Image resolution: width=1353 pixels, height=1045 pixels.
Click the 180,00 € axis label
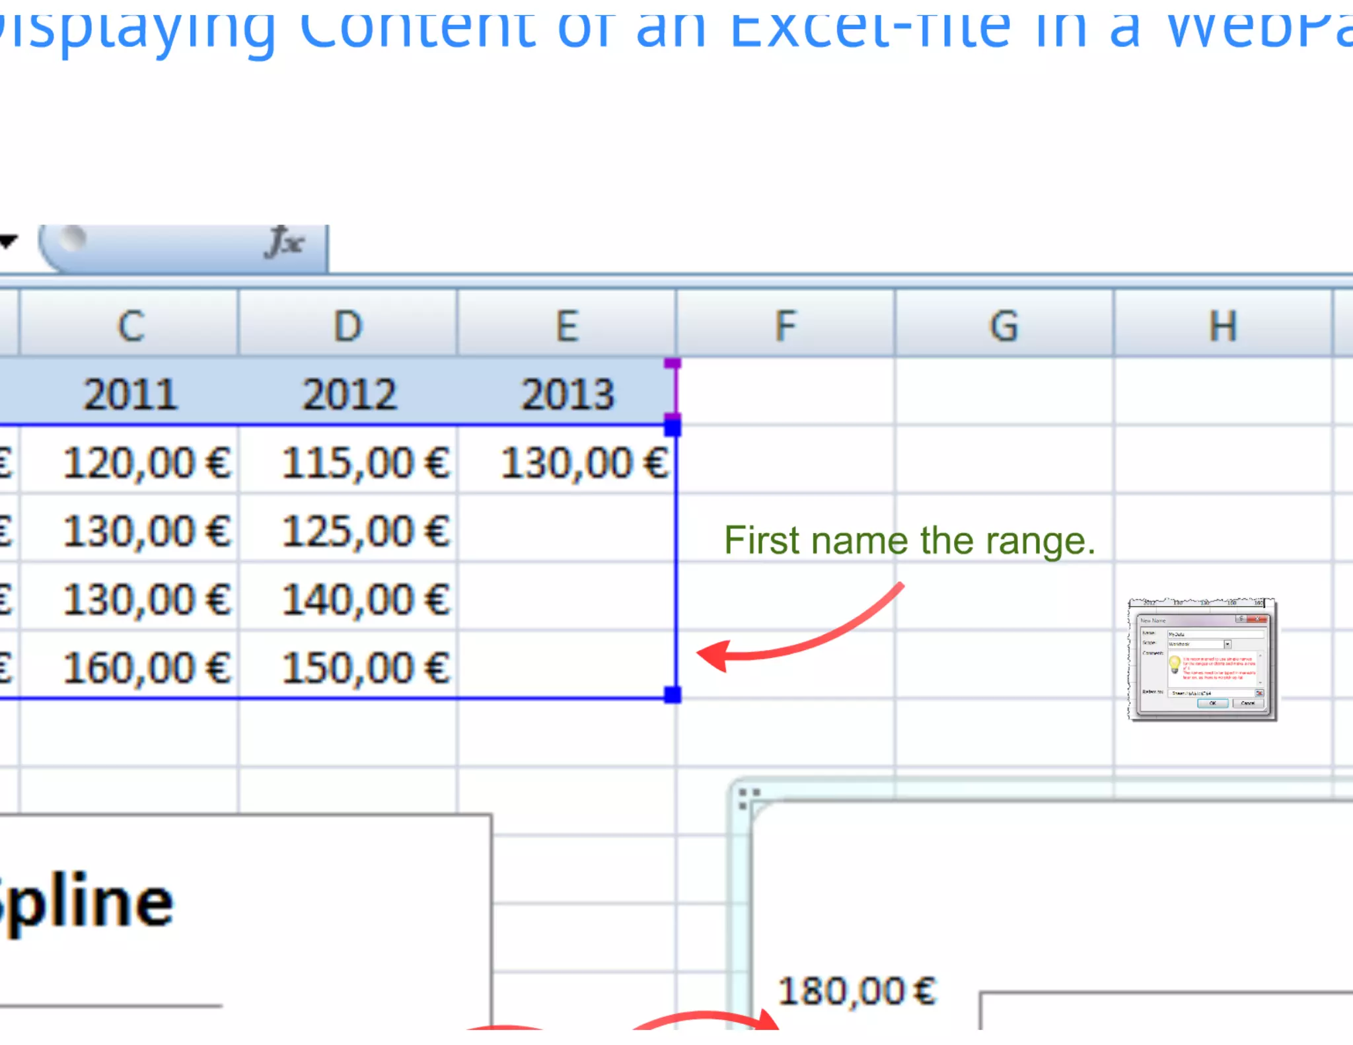pyautogui.click(x=857, y=991)
